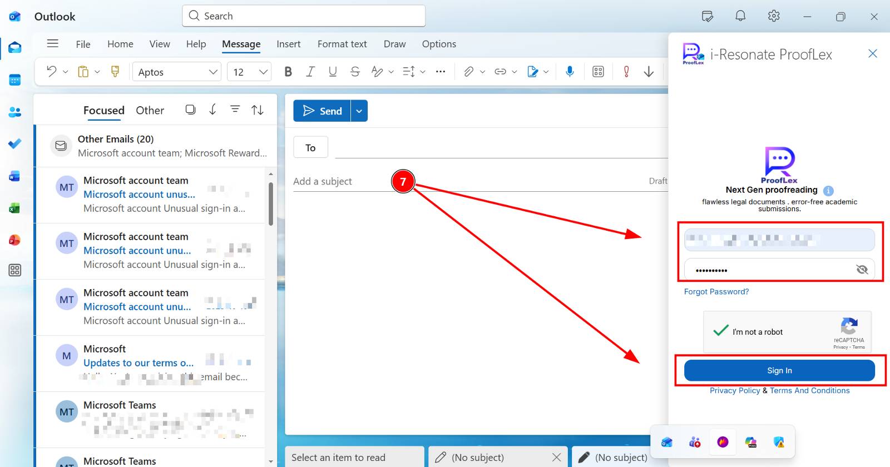Open the Forgot Password link
The height and width of the screenshot is (467, 890).
click(716, 291)
